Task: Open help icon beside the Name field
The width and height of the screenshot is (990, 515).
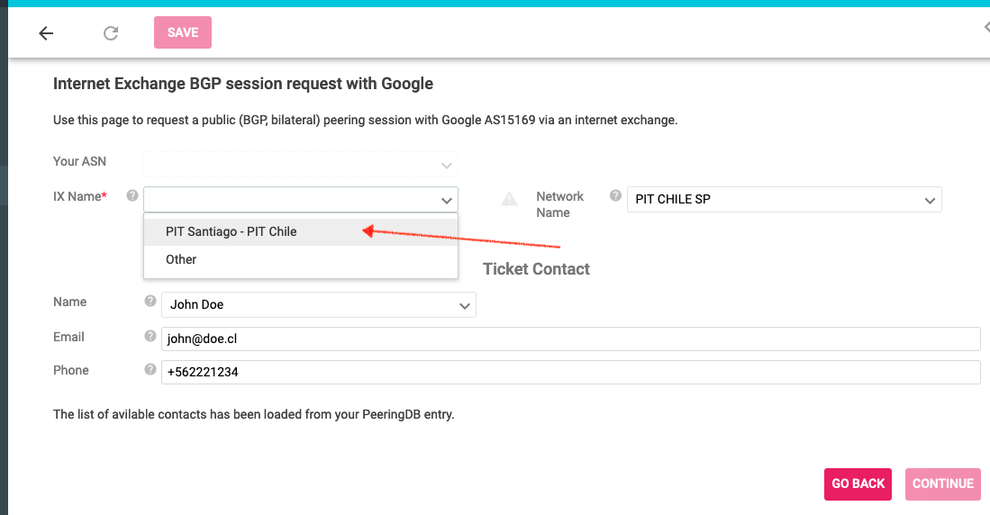Action: [150, 301]
